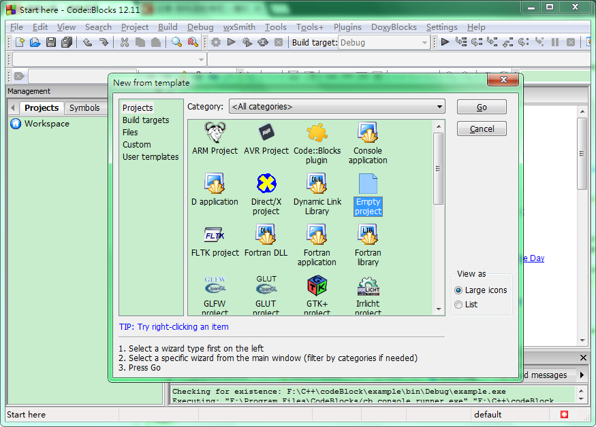This screenshot has width=596, height=427.
Task: Click the Redo toolbar arrow
Action: [x=104, y=42]
